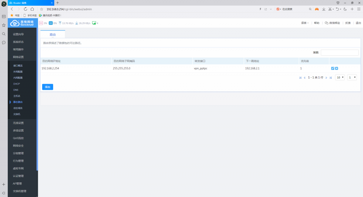Click the scissors screenshot tool icon

click(330, 9)
